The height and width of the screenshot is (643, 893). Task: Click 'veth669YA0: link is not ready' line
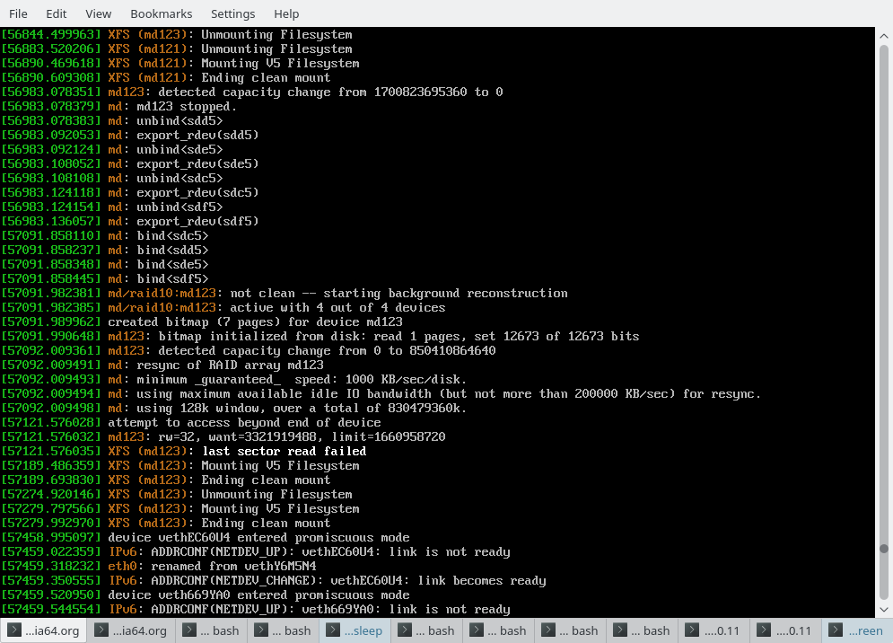(256, 610)
